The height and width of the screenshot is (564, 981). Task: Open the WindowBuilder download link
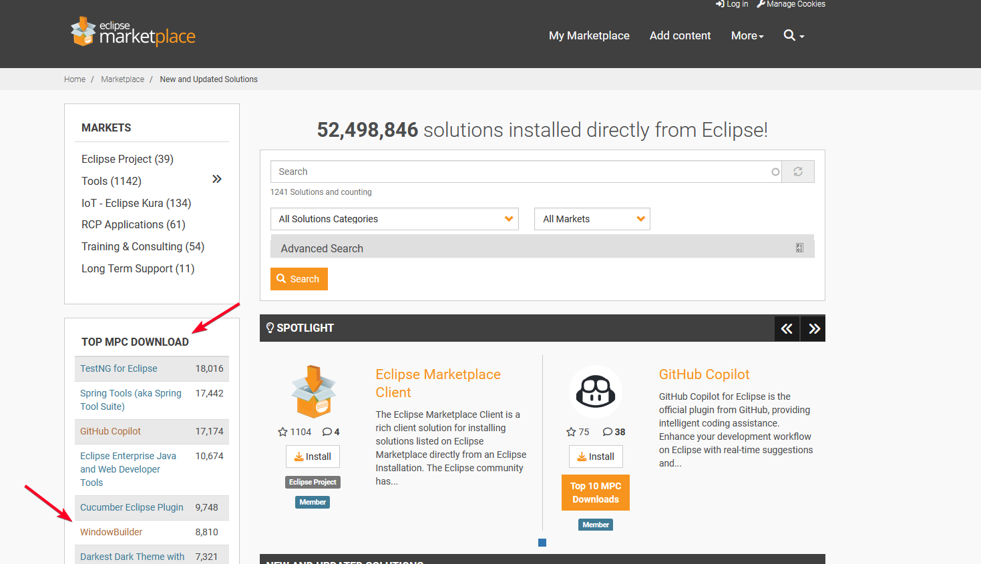tap(112, 532)
